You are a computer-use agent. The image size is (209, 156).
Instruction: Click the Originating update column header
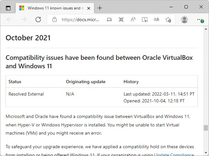pyautogui.click(x=86, y=82)
